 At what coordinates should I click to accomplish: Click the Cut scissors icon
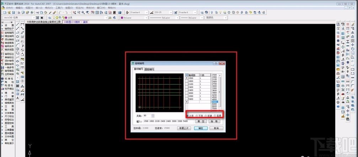(x=37, y=12)
